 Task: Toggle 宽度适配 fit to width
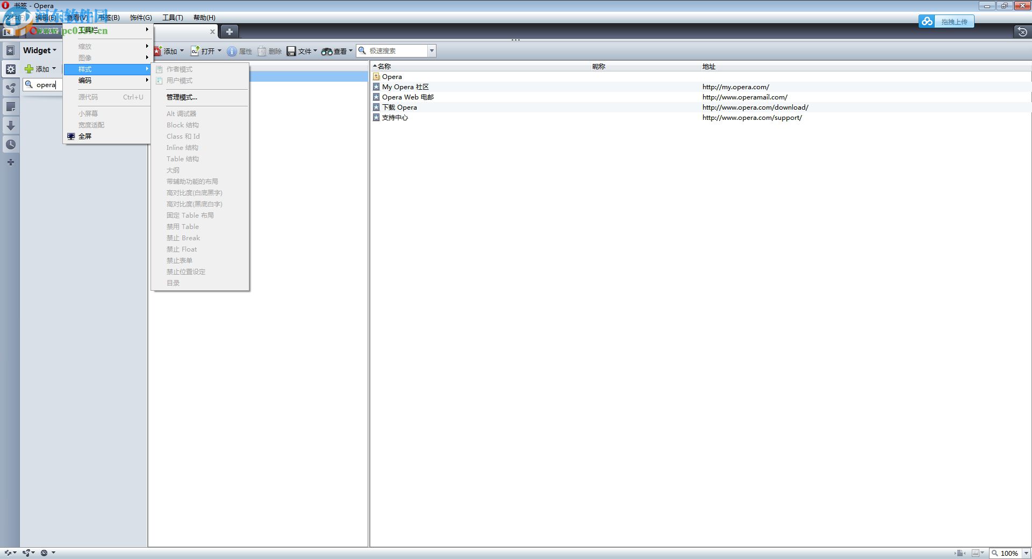(107, 125)
